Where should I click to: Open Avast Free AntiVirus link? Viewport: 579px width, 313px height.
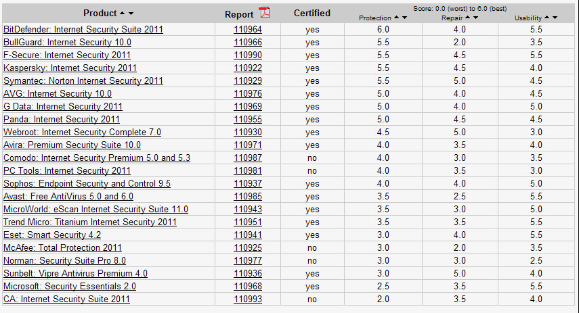point(68,197)
